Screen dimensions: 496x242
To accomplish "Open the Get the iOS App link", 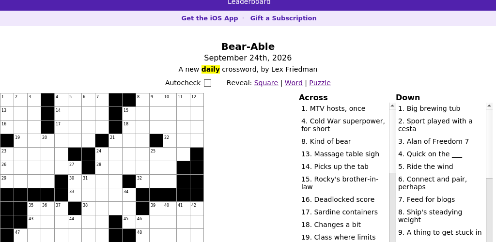I will (209, 18).
